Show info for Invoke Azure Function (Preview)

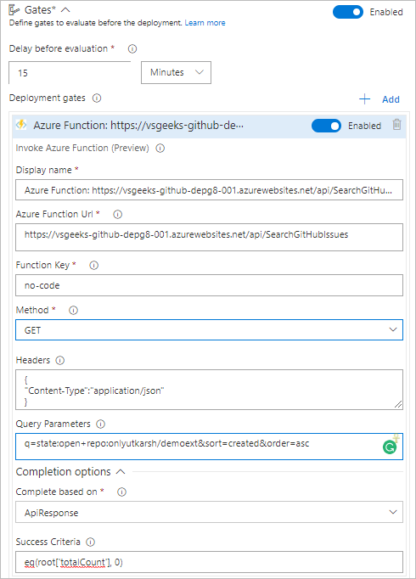coord(160,149)
